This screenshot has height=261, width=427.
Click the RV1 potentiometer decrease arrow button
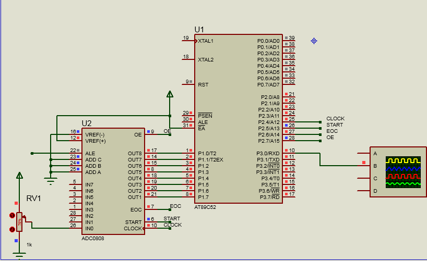coord(13,229)
